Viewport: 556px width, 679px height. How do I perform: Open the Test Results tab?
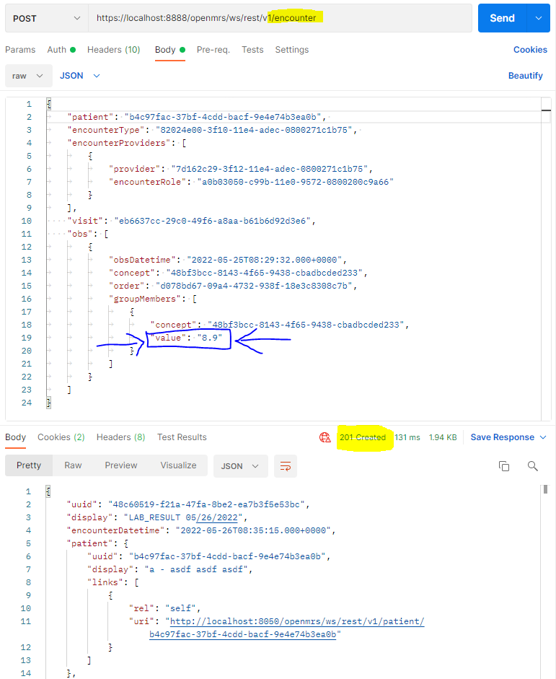[182, 437]
